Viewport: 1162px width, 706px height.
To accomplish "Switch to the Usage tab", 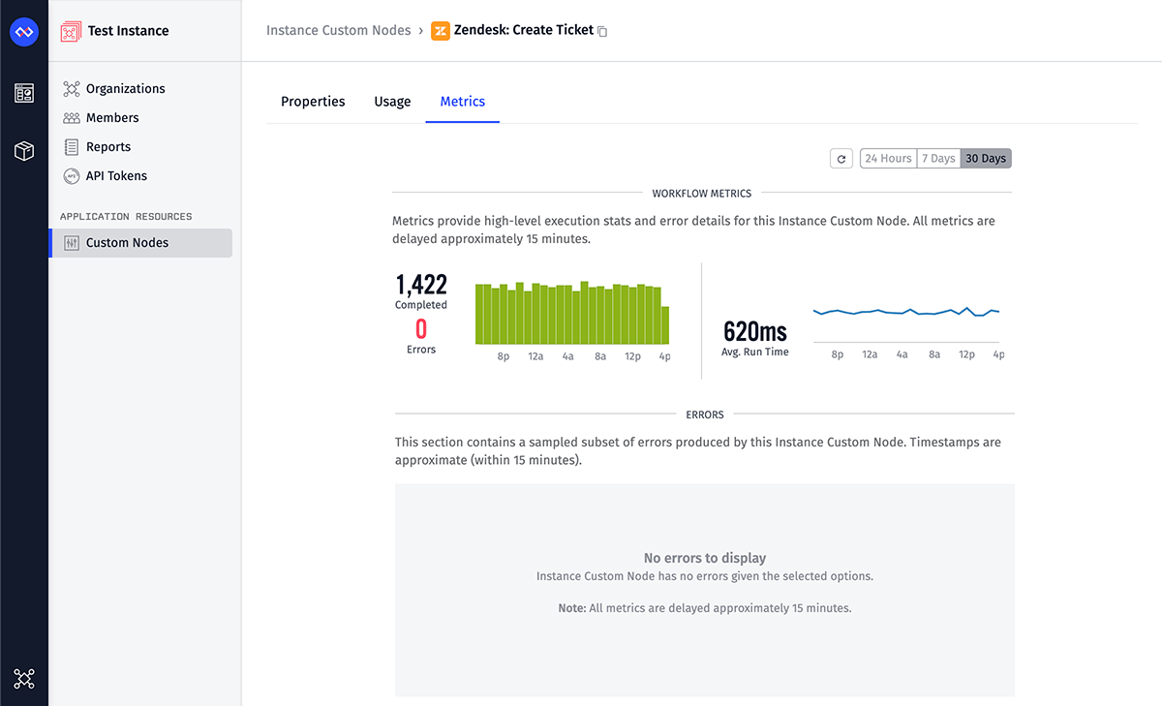I will pos(392,102).
